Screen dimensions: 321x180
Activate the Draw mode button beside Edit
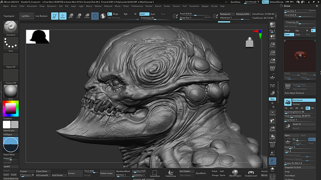point(63,16)
